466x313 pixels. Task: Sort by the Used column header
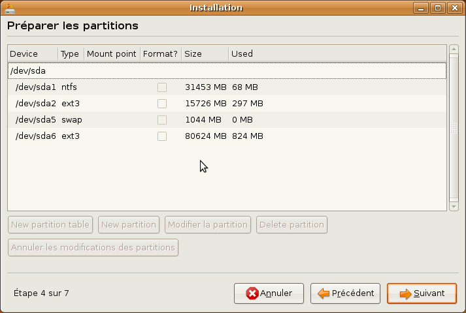pos(338,53)
